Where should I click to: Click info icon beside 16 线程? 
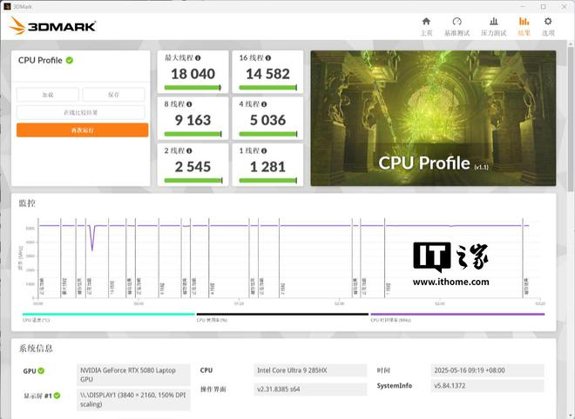point(268,58)
